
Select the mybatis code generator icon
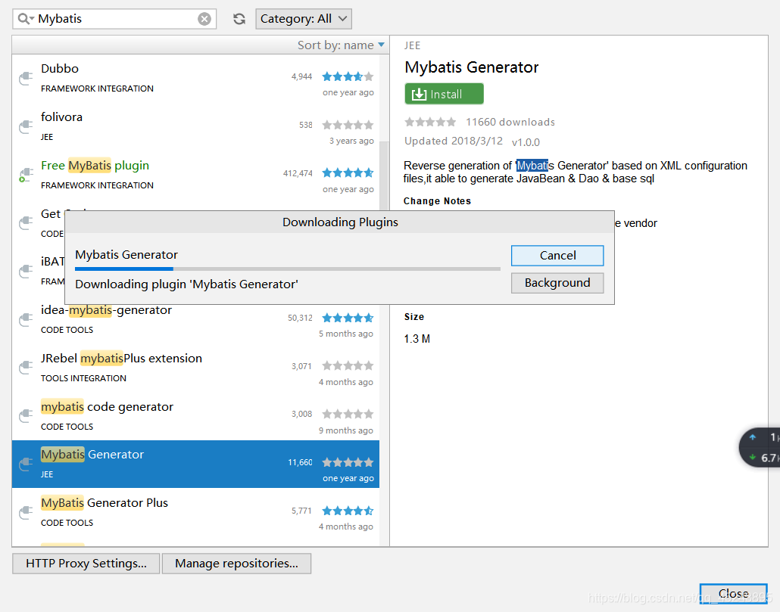pos(26,416)
